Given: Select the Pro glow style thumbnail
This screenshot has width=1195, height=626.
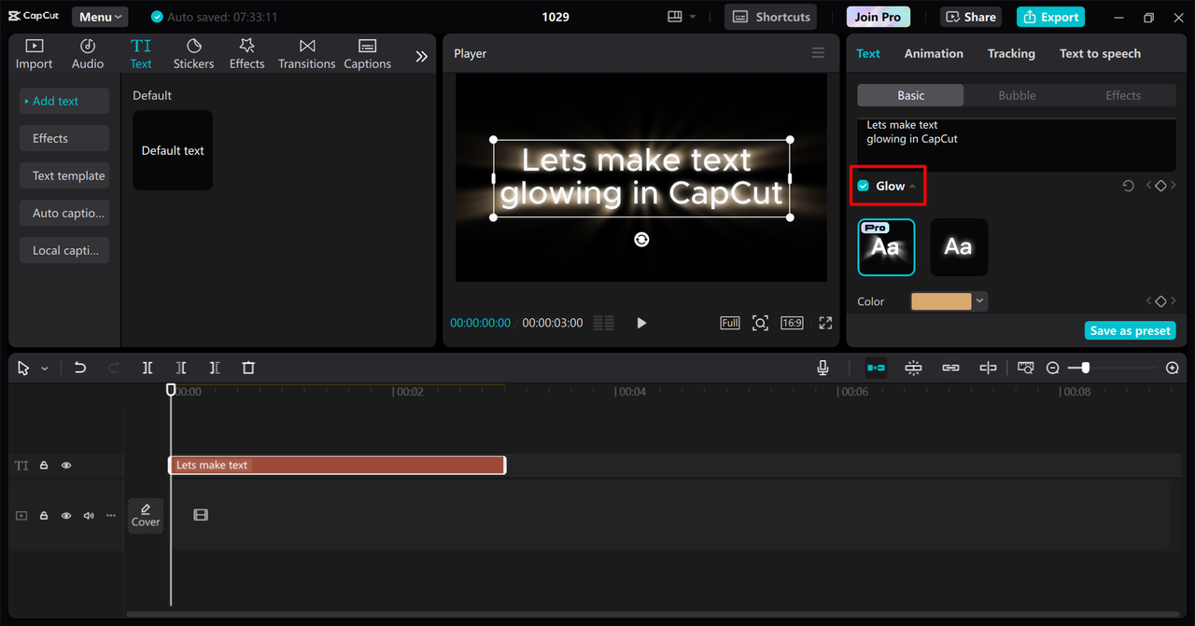Looking at the screenshot, I should 886,247.
